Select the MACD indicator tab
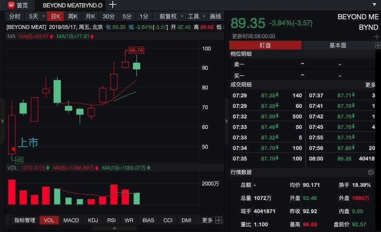The height and width of the screenshot is (232, 381). click(71, 220)
